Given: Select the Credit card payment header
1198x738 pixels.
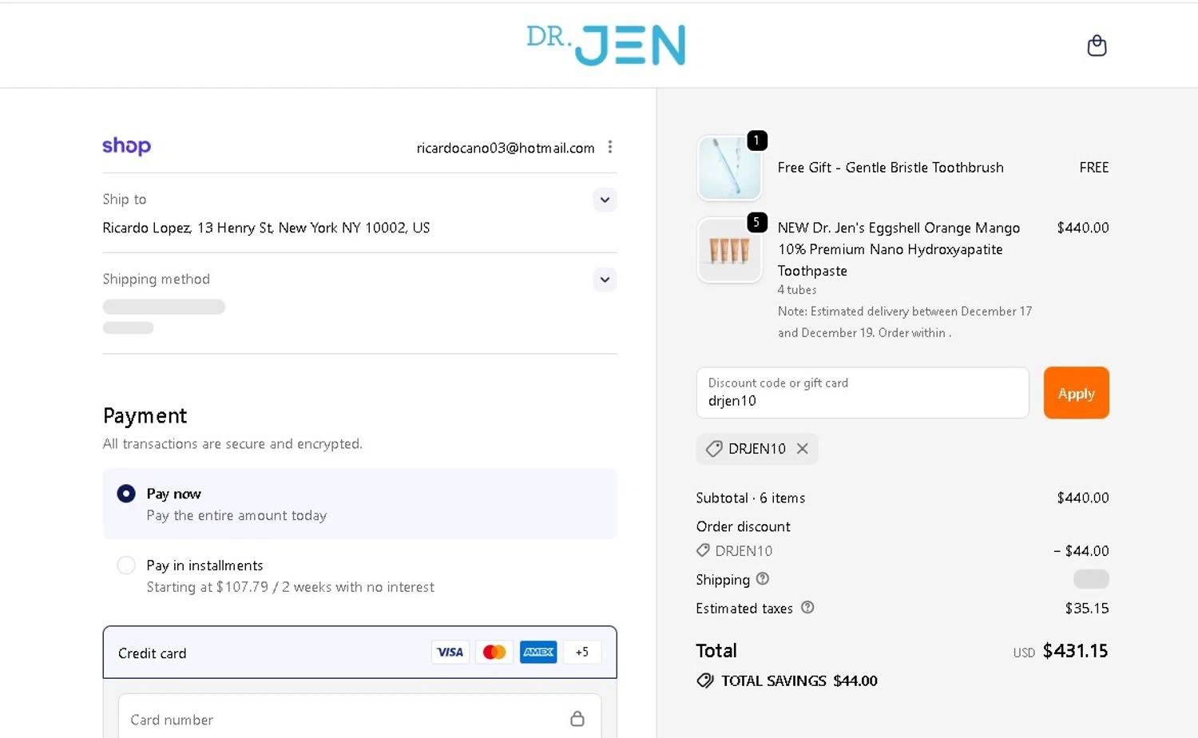Looking at the screenshot, I should pos(359,653).
